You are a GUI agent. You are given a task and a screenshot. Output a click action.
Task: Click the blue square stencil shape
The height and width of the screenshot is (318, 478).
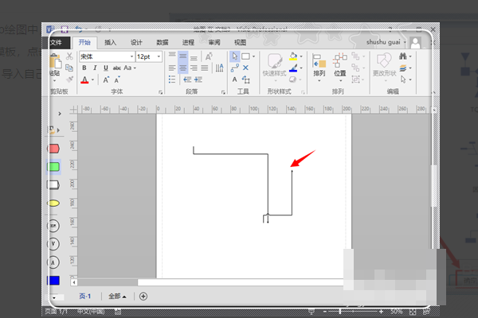[54, 280]
